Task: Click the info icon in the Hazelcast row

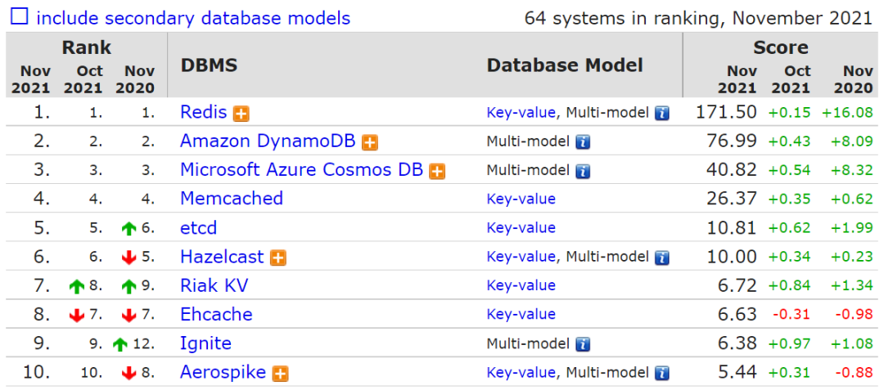Action: click(x=662, y=258)
